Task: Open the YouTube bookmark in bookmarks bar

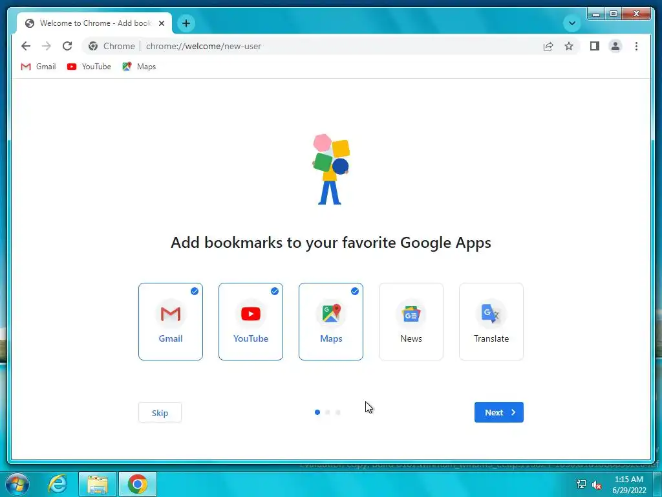Action: (x=89, y=67)
